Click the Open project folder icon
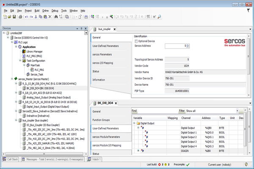 point(9,16)
